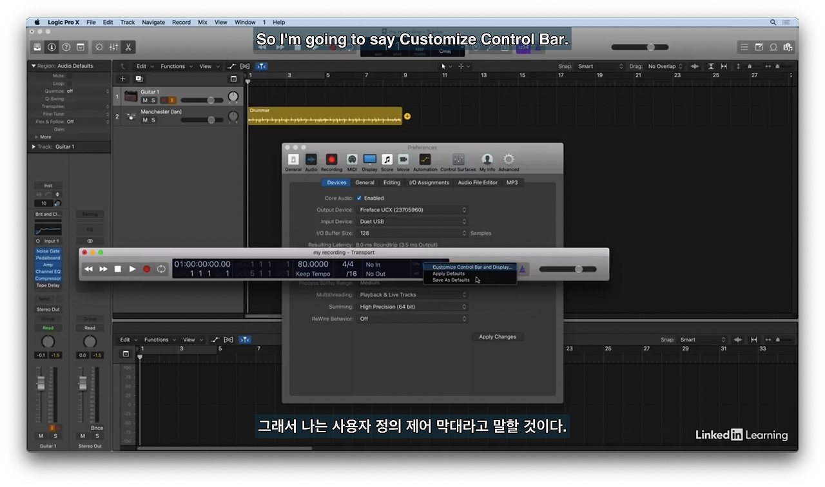
Task: Open Control Surfaces preferences icon
Action: (x=458, y=162)
